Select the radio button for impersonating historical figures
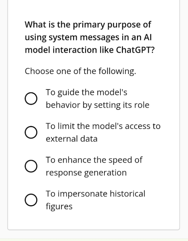The image size is (188, 241). (31, 200)
